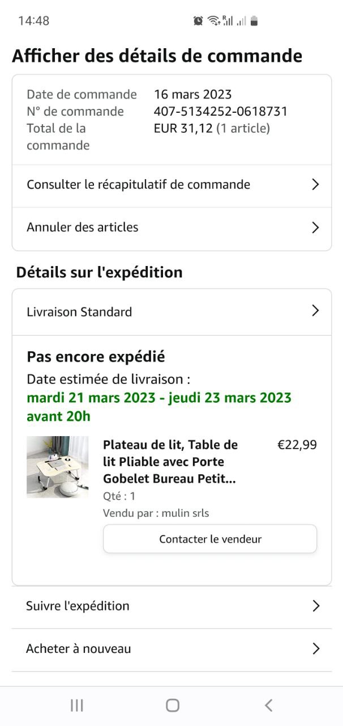This screenshot has height=726, width=343.
Task: Tap the mobile signal strength icon
Action: coord(228,21)
